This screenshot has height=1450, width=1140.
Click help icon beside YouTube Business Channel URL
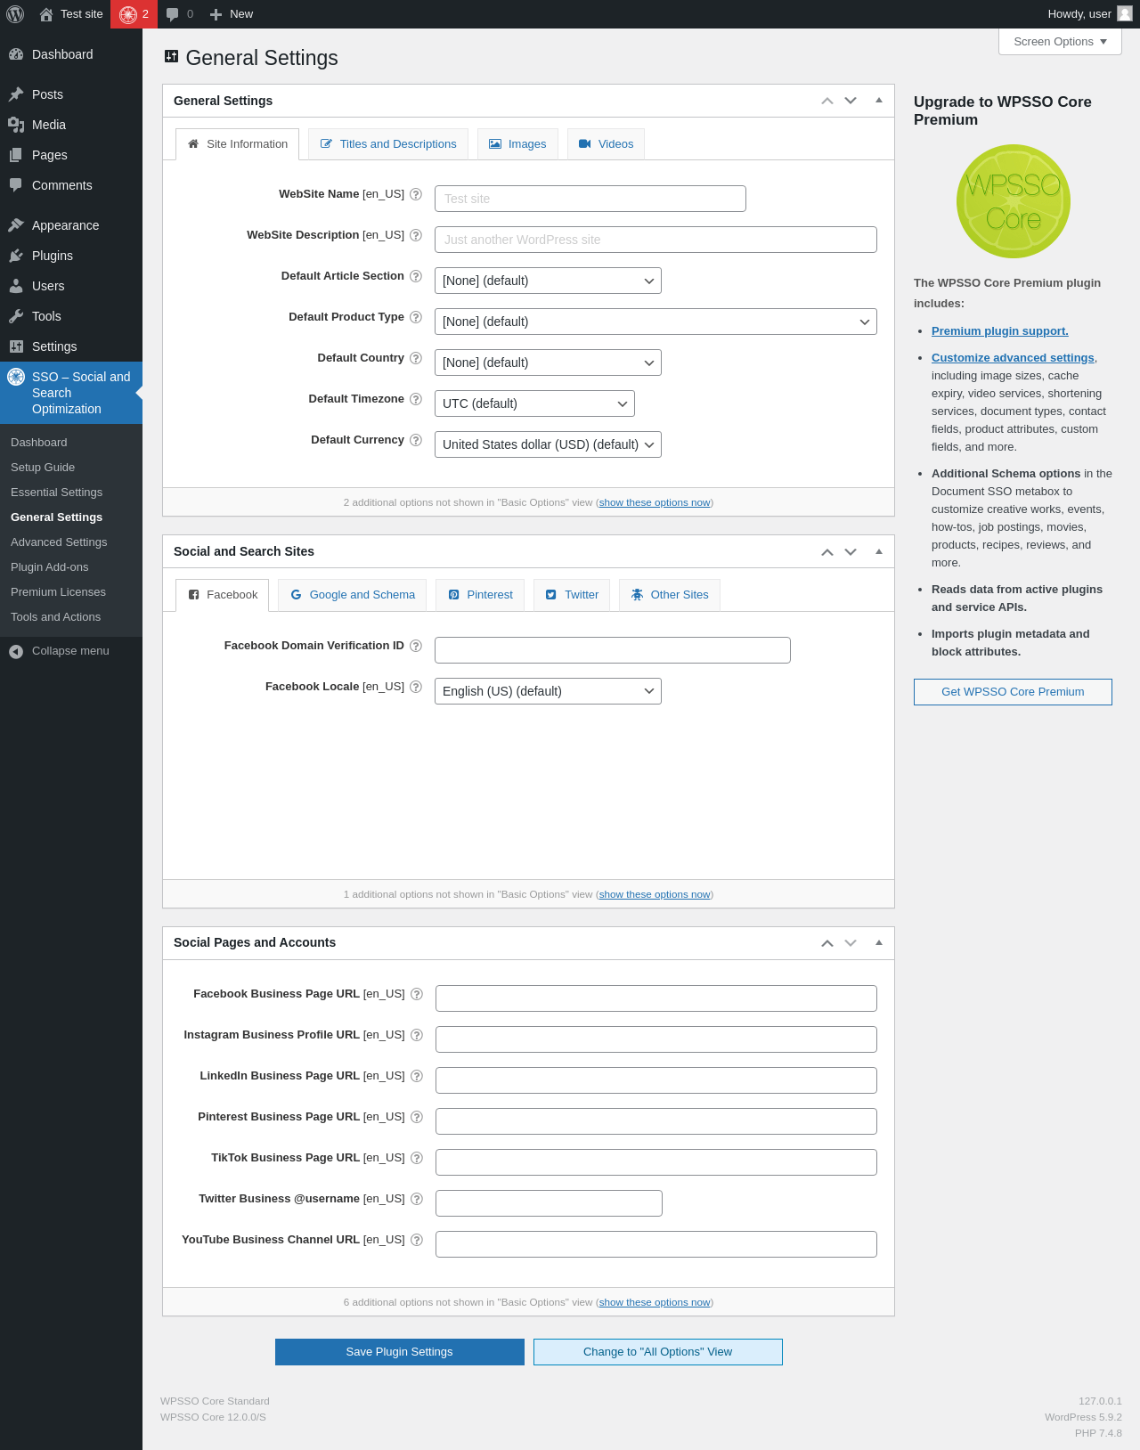416,1240
